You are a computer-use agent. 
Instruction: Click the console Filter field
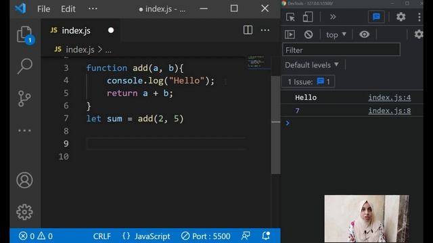[x=341, y=50]
